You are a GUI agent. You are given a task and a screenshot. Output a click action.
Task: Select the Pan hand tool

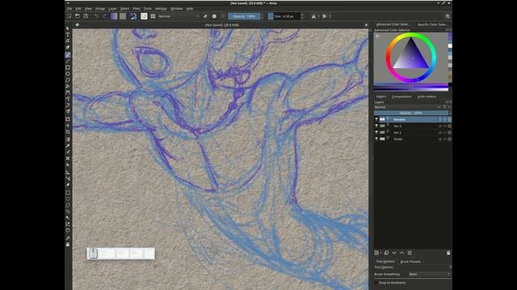click(x=68, y=244)
